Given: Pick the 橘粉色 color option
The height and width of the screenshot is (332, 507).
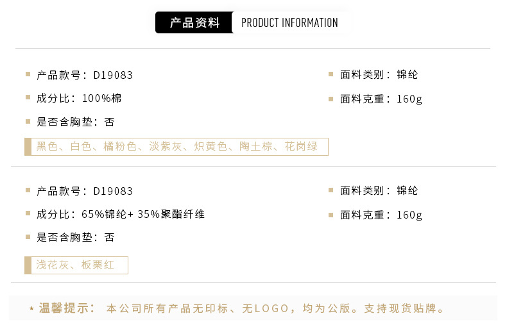Looking at the screenshot, I should 121,147.
